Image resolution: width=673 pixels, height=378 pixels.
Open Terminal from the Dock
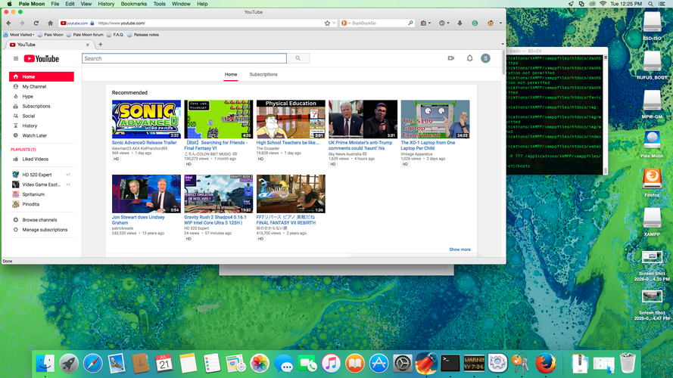(x=450, y=364)
